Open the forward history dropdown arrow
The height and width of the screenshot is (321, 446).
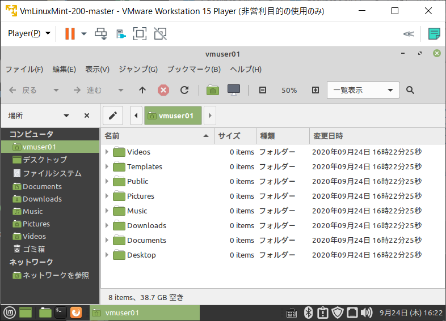[x=121, y=90]
